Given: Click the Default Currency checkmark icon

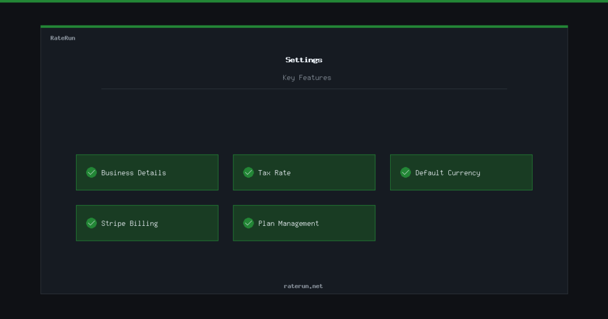Looking at the screenshot, I should (406, 173).
